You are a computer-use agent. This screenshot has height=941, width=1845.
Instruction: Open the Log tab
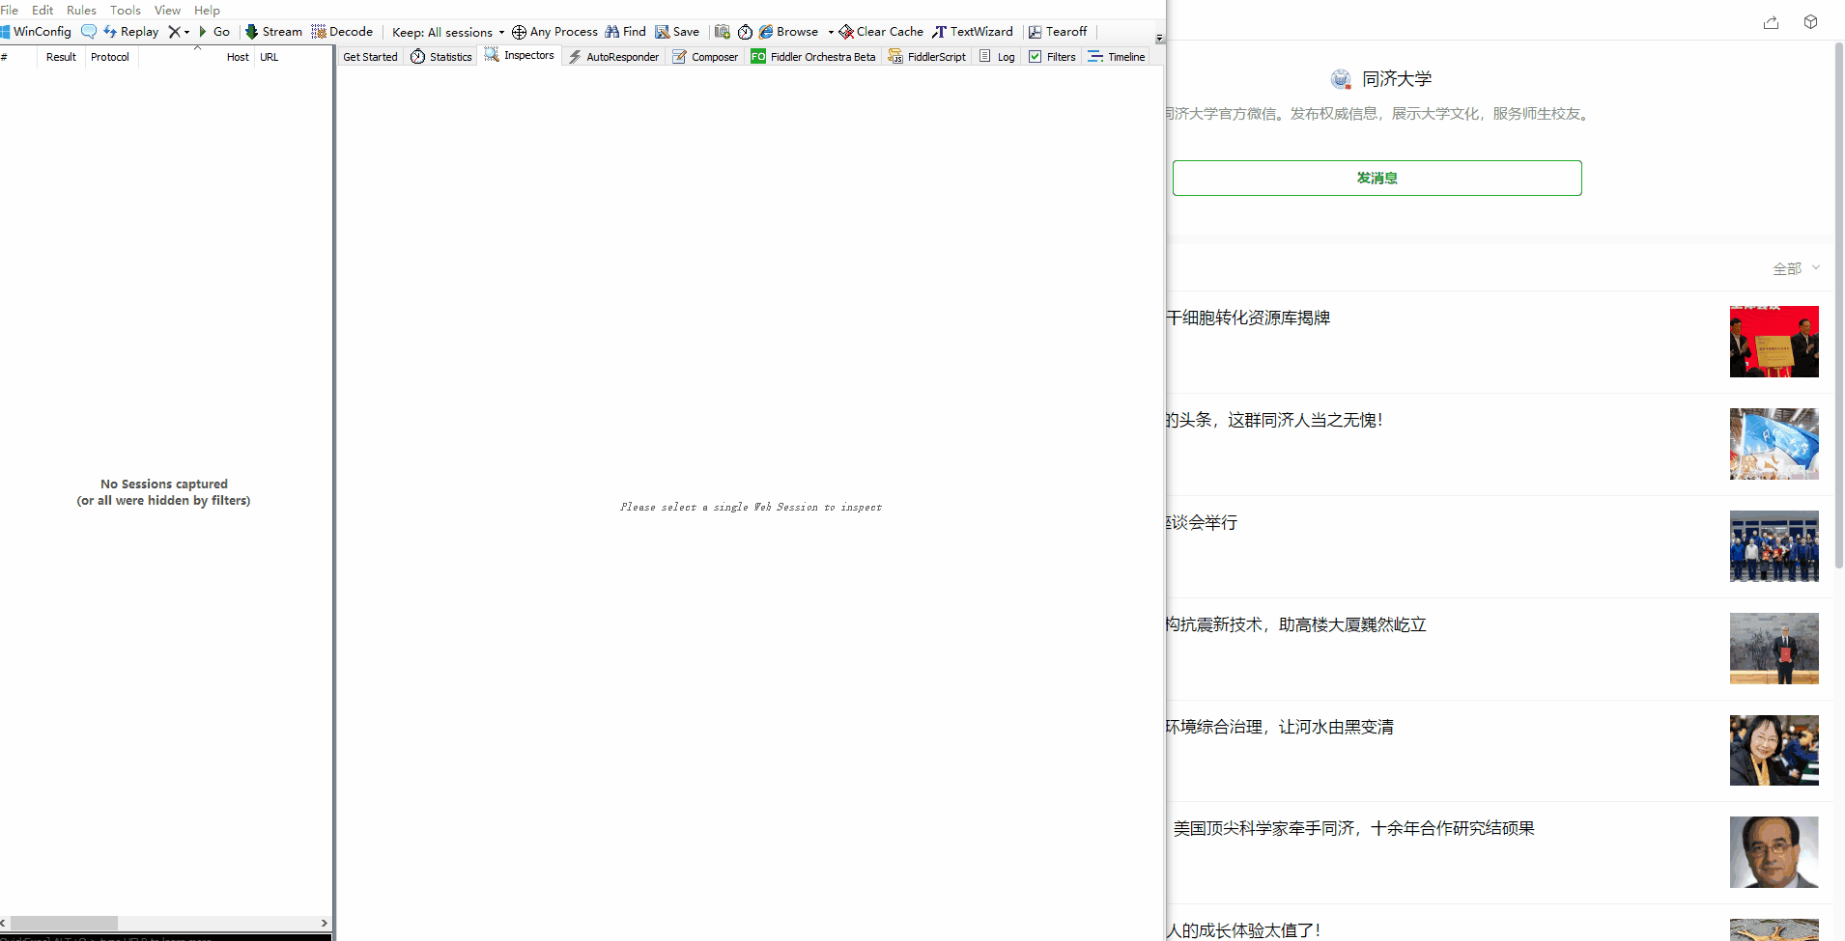click(997, 57)
